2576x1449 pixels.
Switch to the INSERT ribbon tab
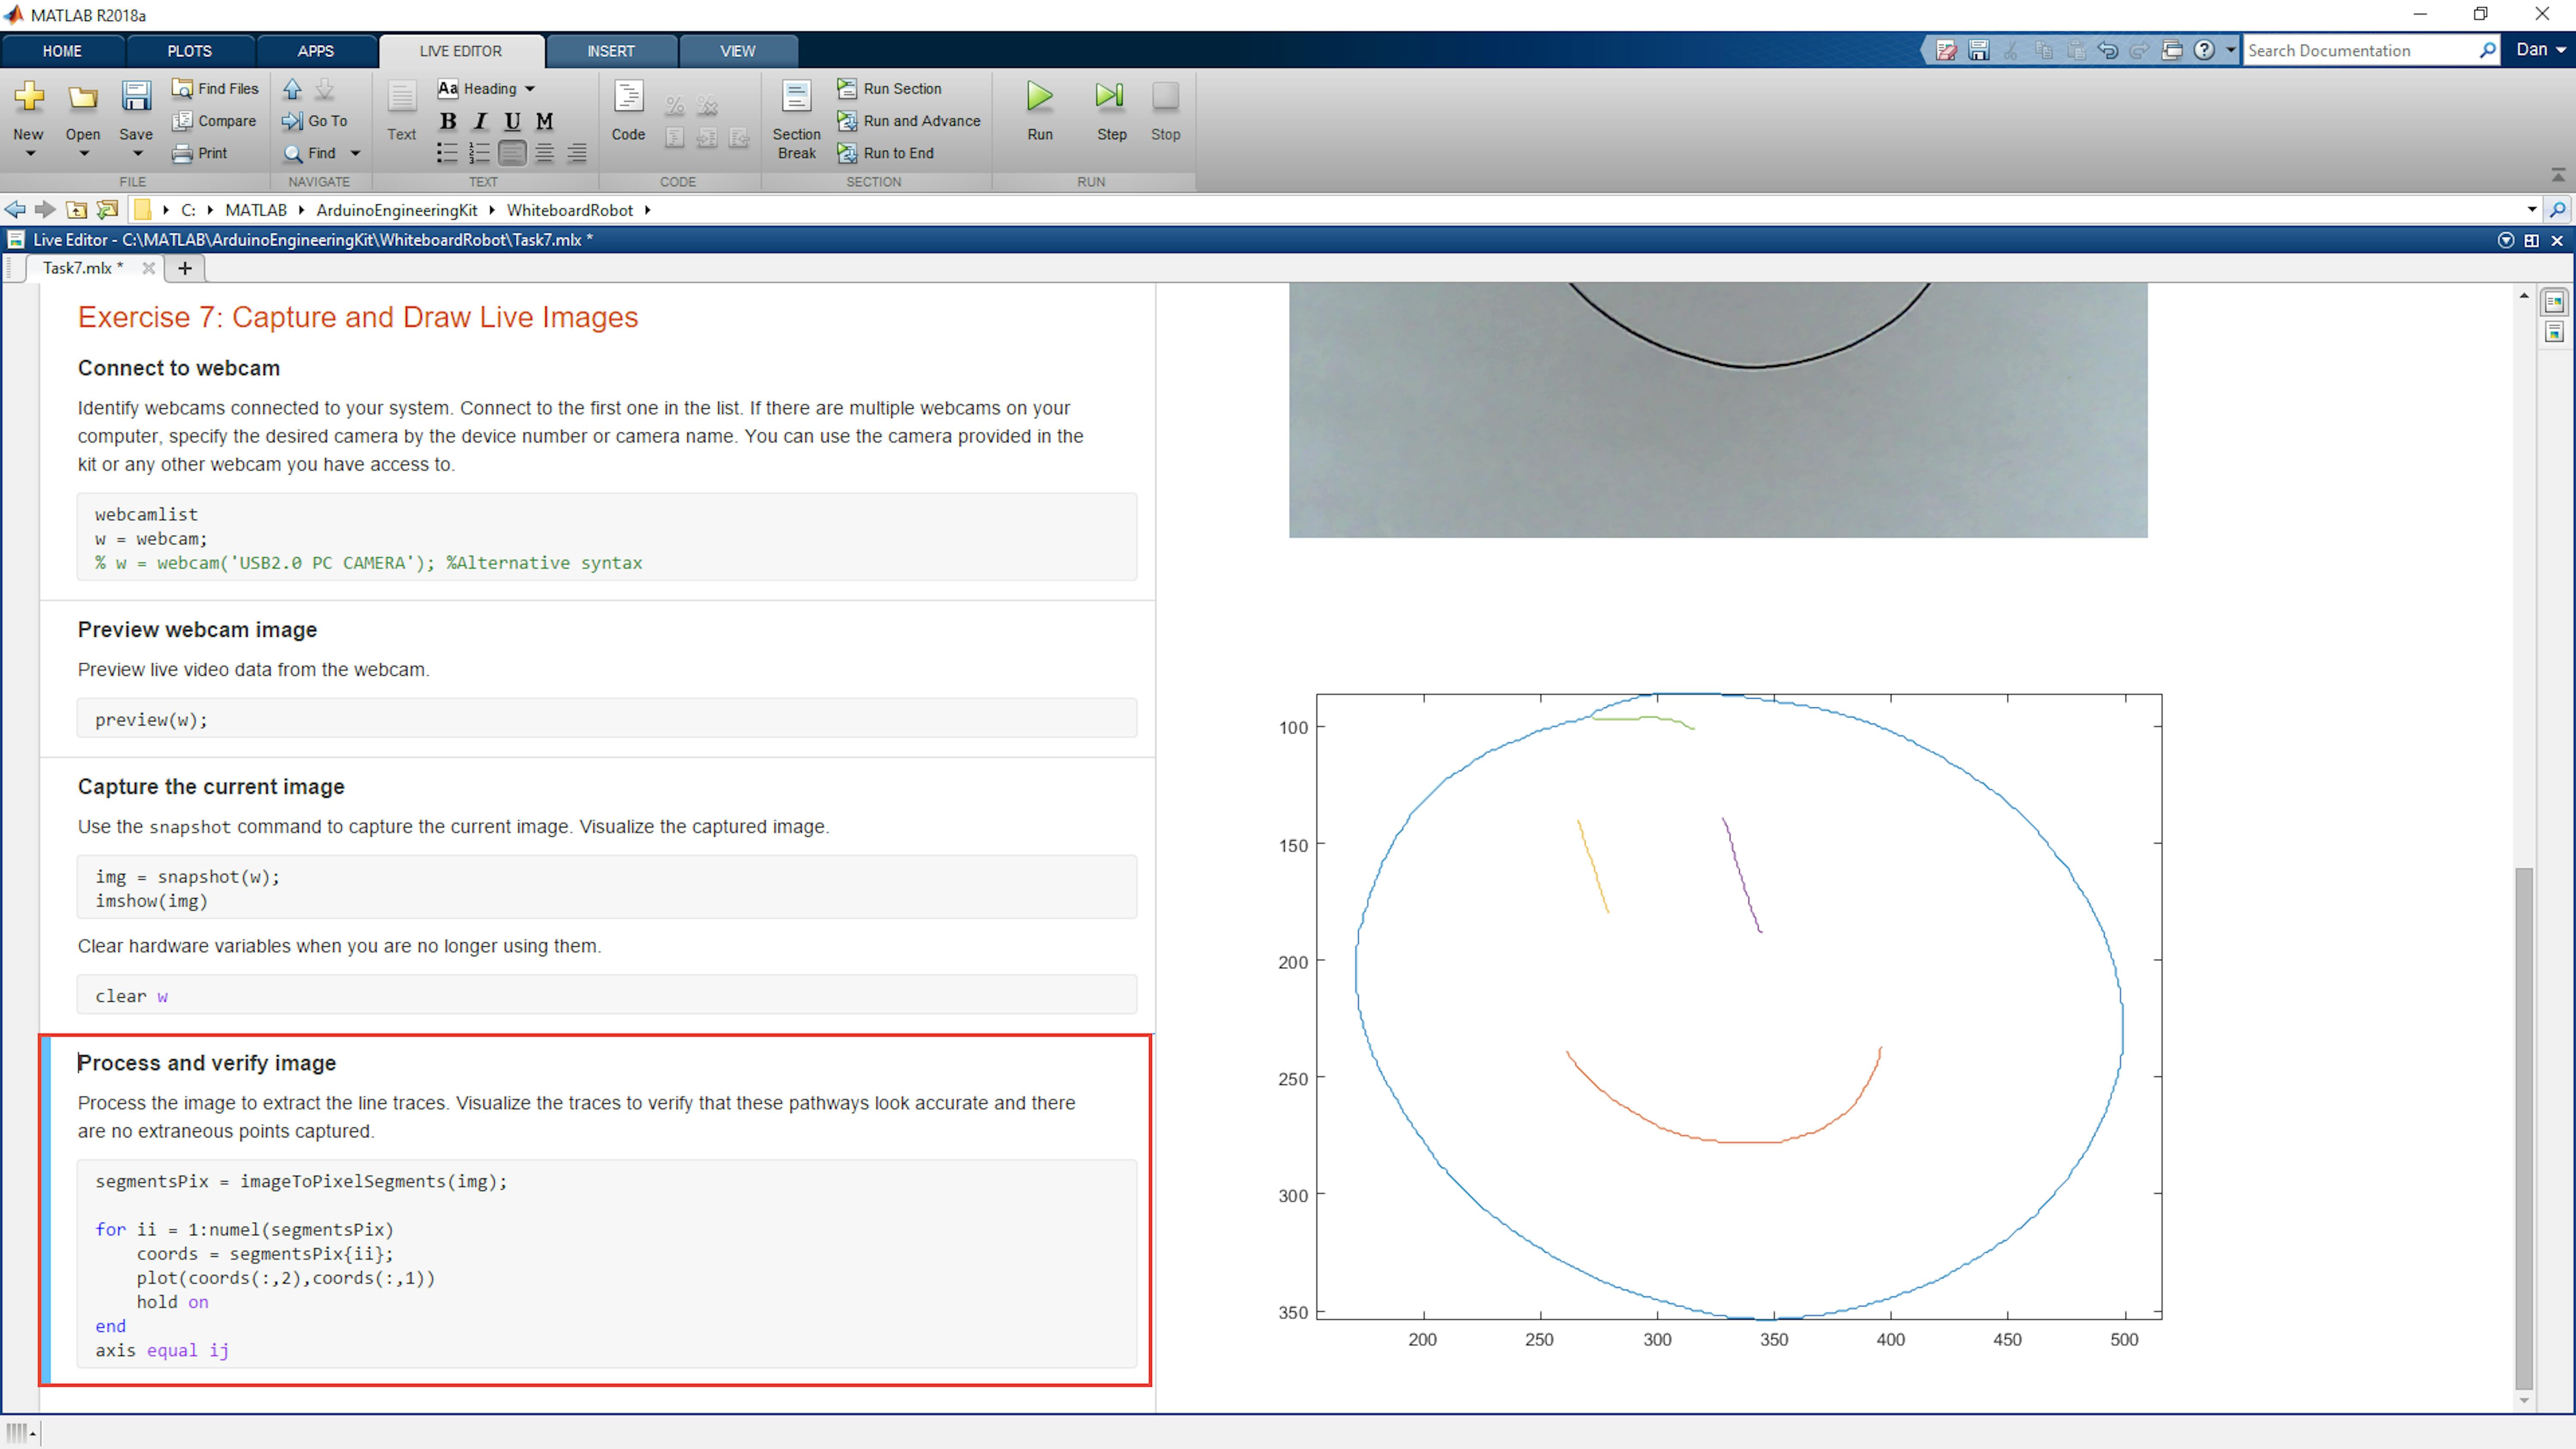pyautogui.click(x=611, y=51)
